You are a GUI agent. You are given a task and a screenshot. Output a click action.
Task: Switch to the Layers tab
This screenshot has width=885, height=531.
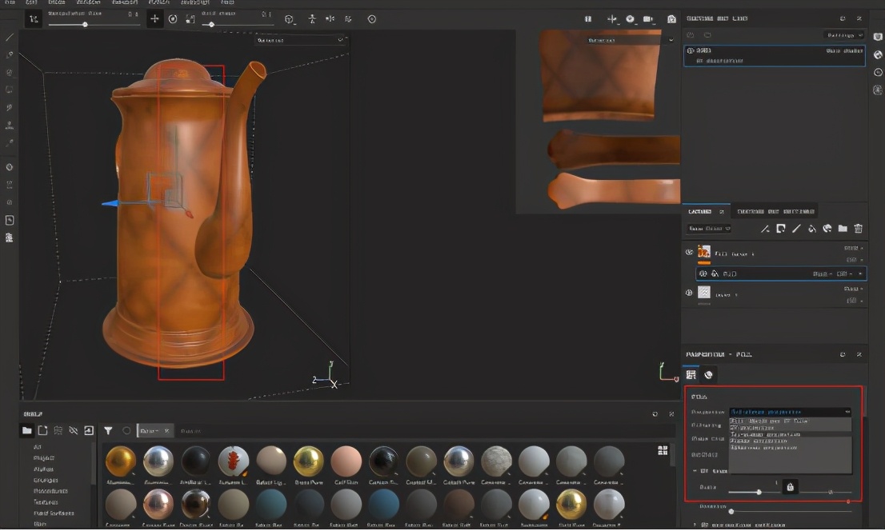click(700, 211)
